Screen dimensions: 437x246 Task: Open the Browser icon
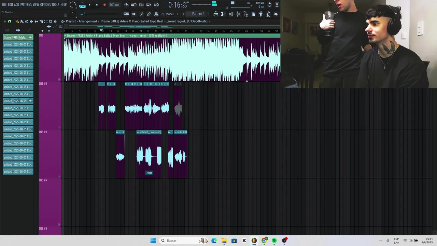click(246, 14)
